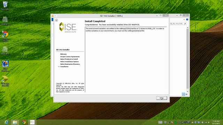Open Internet Explorer from the taskbar
This screenshot has width=223, height=125.
click(x=6, y=122)
